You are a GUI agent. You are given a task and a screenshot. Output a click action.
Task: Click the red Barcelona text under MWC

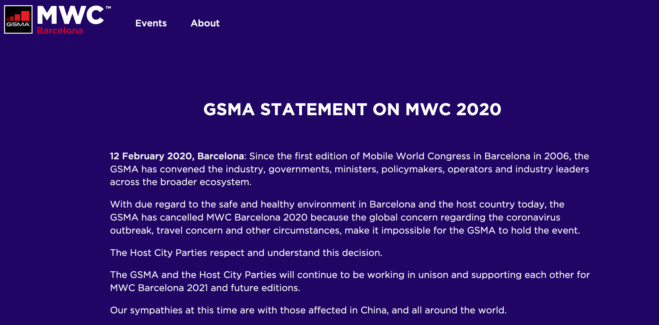[60, 30]
